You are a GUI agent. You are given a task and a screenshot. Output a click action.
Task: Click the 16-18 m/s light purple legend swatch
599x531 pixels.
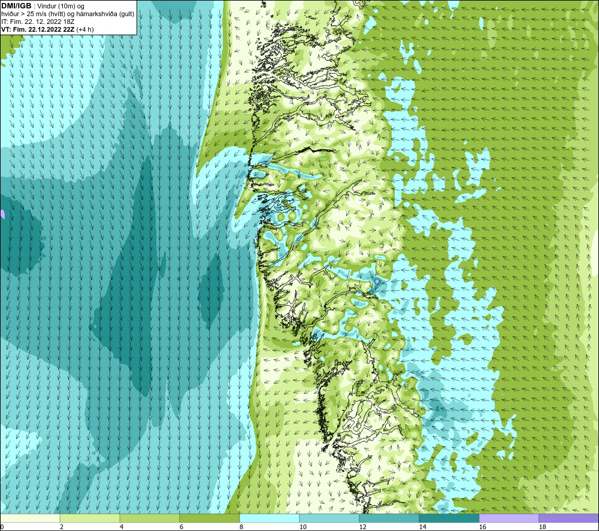click(x=509, y=518)
